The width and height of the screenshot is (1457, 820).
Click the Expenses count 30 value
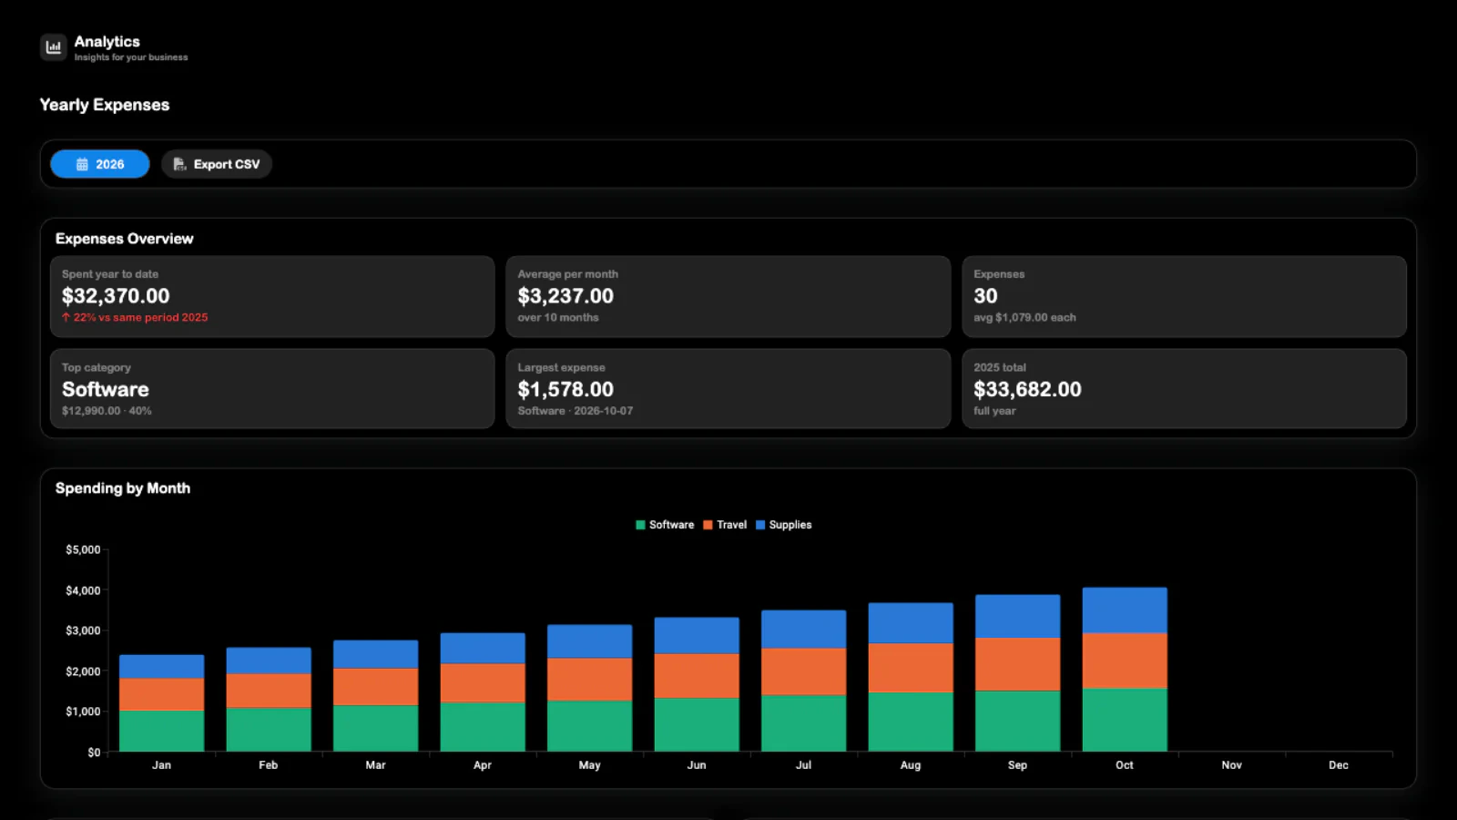pyautogui.click(x=985, y=296)
